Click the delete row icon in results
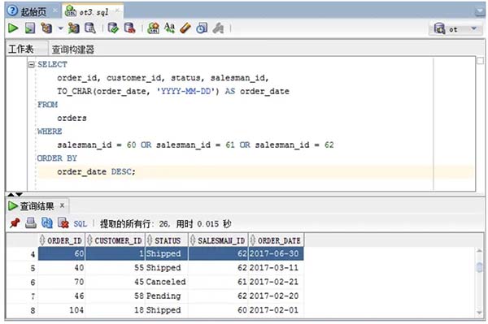The image size is (488, 324). click(x=63, y=223)
